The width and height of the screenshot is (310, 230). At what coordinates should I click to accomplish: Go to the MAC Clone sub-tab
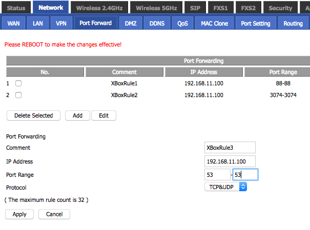click(x=215, y=23)
